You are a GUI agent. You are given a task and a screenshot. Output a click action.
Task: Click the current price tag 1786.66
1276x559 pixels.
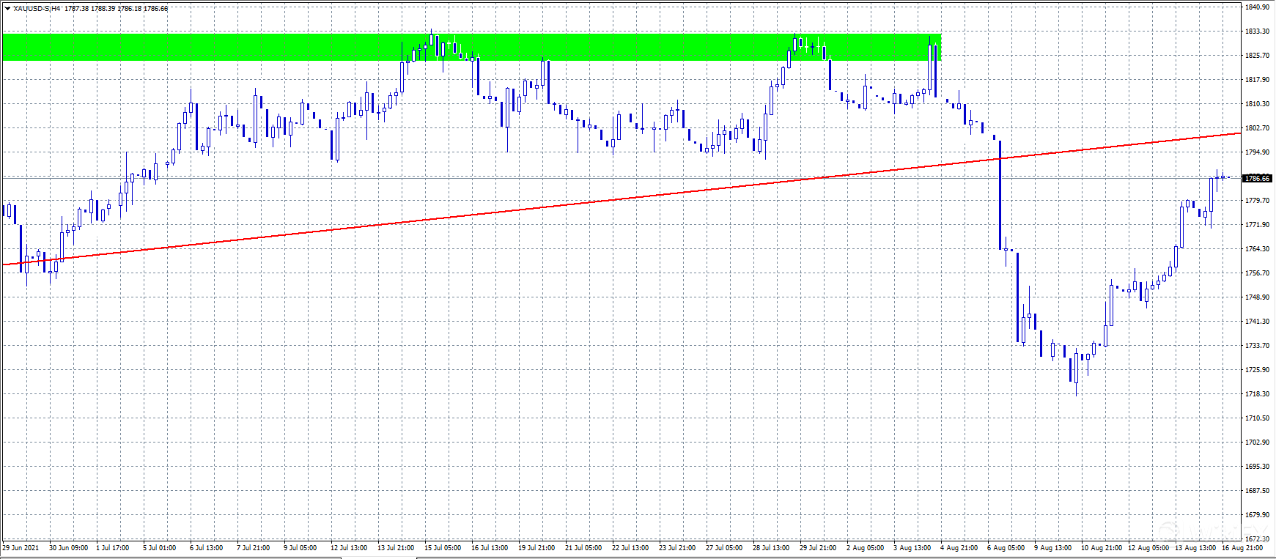coord(1257,178)
